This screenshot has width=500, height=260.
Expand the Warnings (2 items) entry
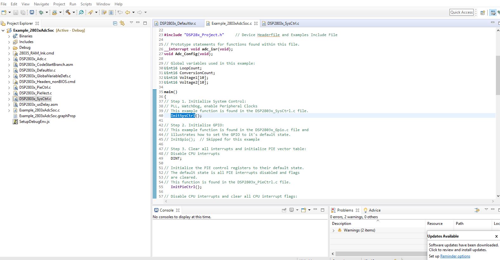coord(333,231)
